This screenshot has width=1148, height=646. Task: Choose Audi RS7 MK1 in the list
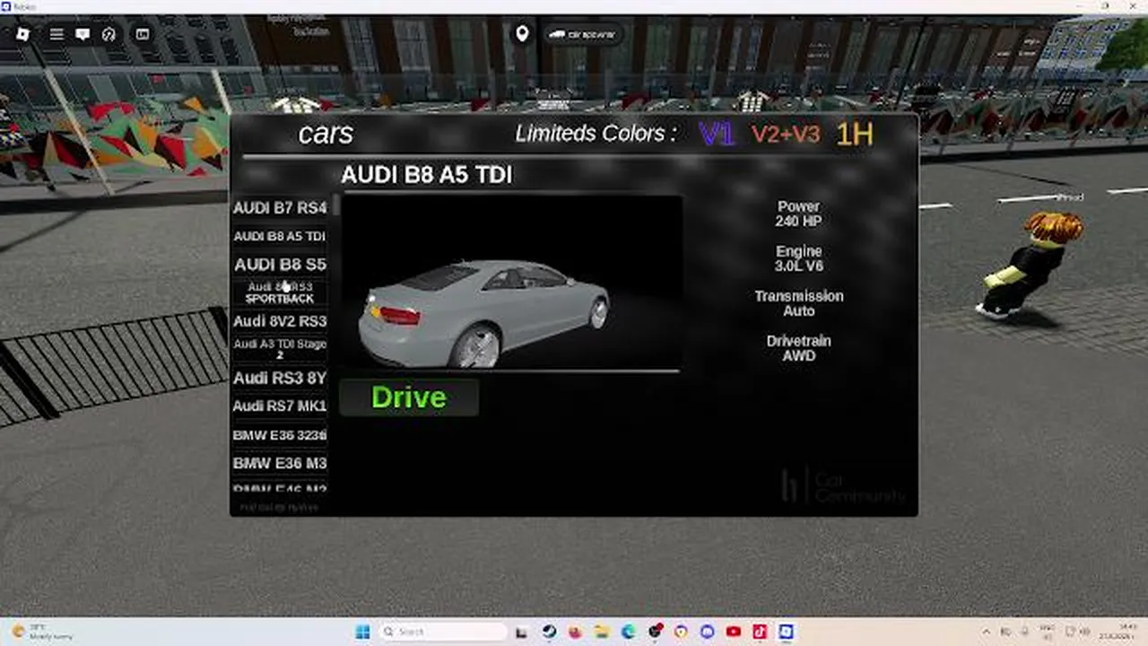(x=280, y=406)
